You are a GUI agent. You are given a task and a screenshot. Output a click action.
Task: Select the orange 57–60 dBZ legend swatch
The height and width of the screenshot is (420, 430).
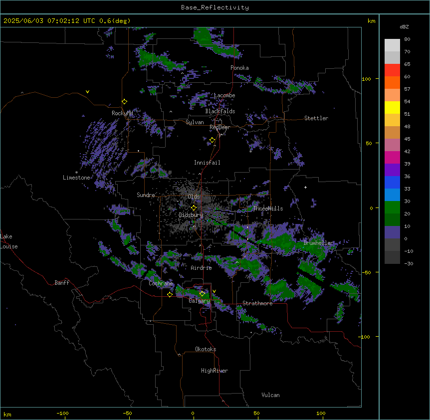[x=392, y=82]
